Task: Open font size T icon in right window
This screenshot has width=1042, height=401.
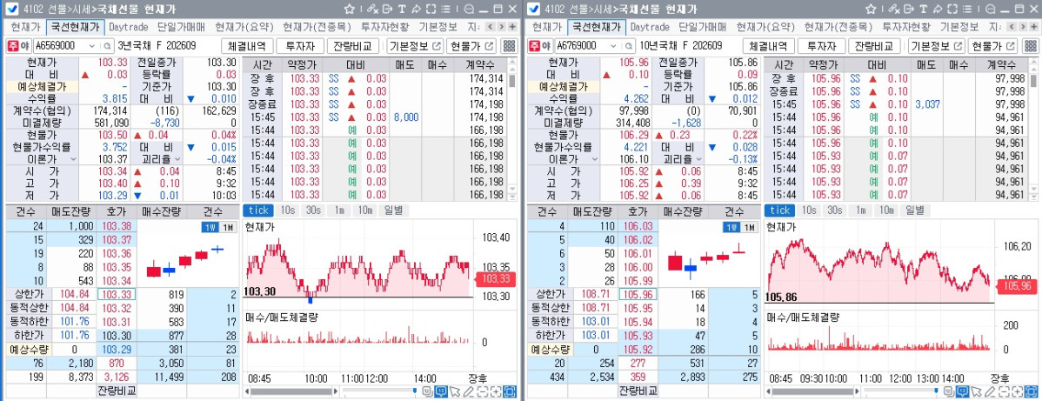Action: point(924,10)
